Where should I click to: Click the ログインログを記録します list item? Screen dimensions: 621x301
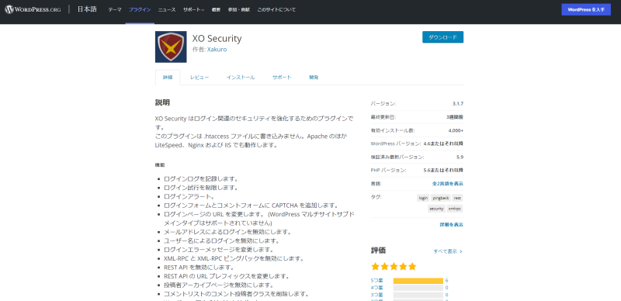201,178
